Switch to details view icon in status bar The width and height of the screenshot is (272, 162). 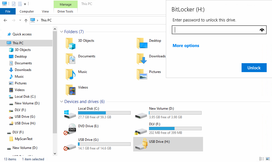pos(262,159)
